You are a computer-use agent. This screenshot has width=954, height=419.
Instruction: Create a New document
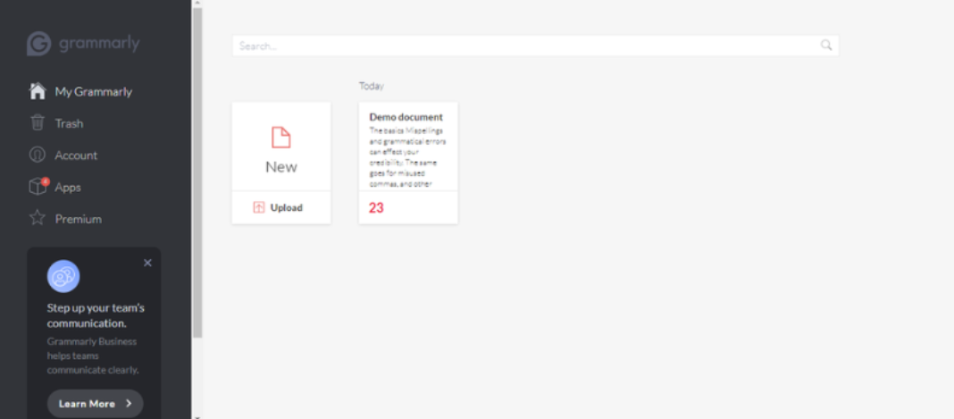[281, 147]
